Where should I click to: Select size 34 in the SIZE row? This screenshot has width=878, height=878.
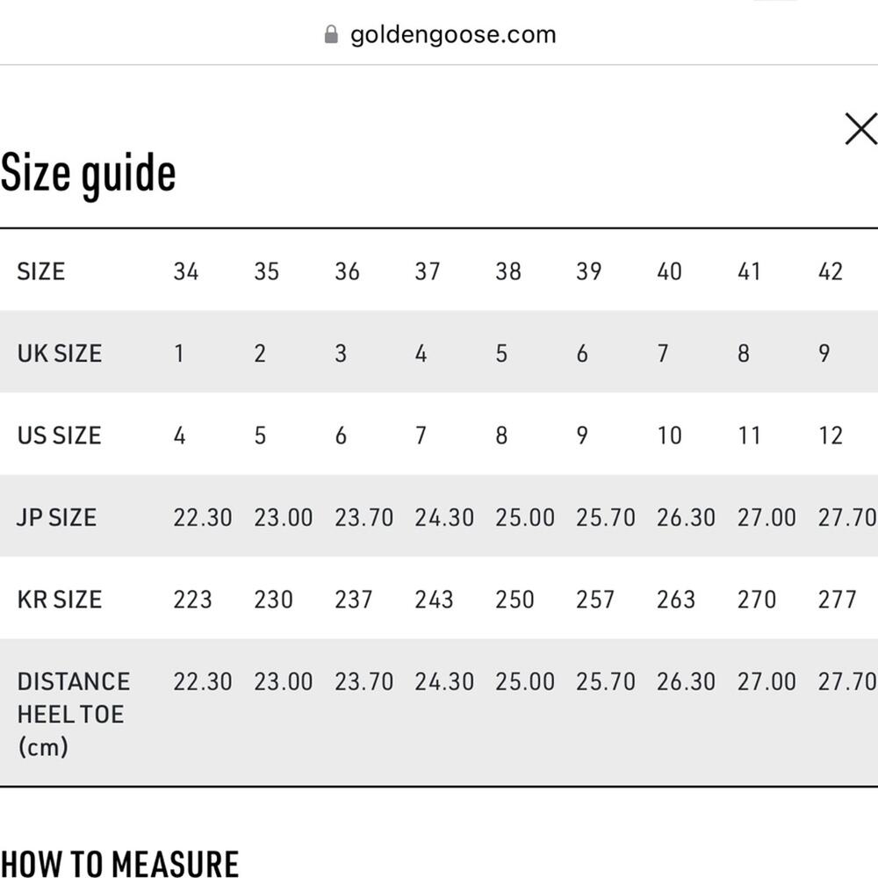point(185,271)
